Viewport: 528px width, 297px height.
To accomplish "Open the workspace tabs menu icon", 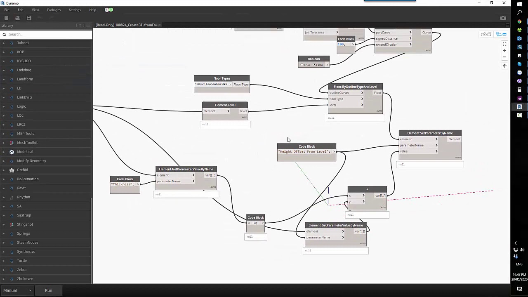I will [x=507, y=25].
